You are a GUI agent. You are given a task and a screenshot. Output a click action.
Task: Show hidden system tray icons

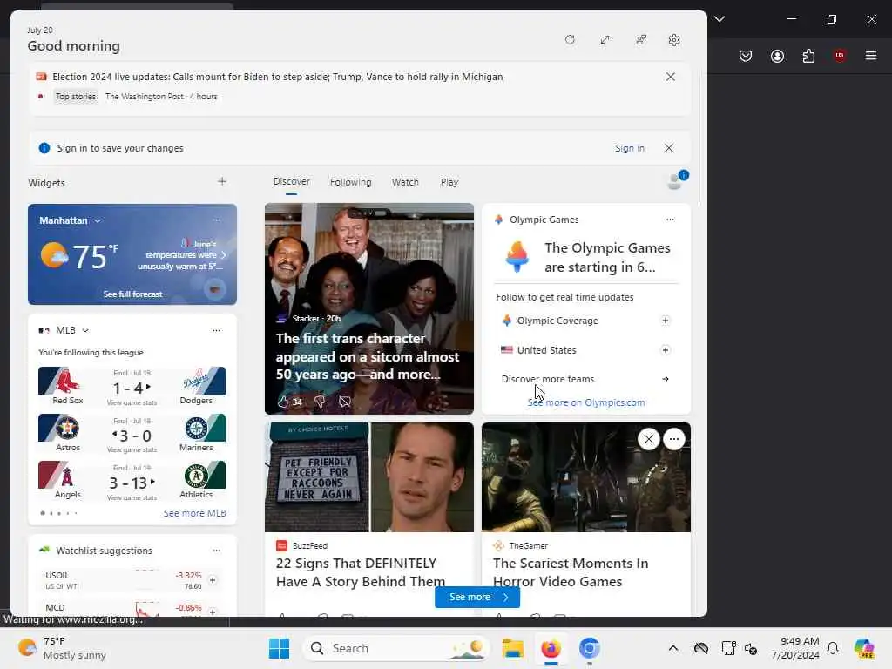(x=673, y=648)
